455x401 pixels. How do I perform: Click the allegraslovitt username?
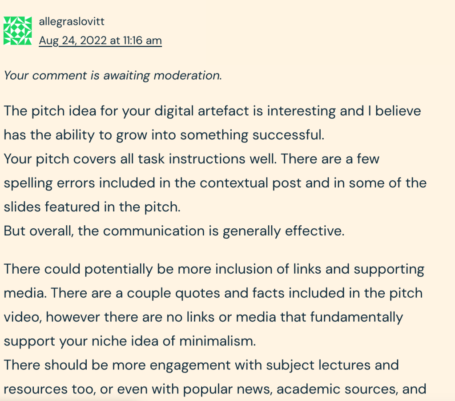click(x=72, y=21)
